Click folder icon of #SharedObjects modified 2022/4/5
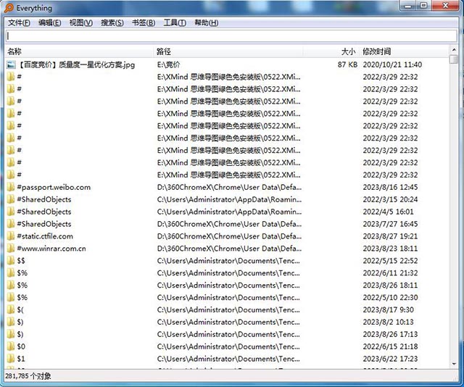 [x=11, y=212]
